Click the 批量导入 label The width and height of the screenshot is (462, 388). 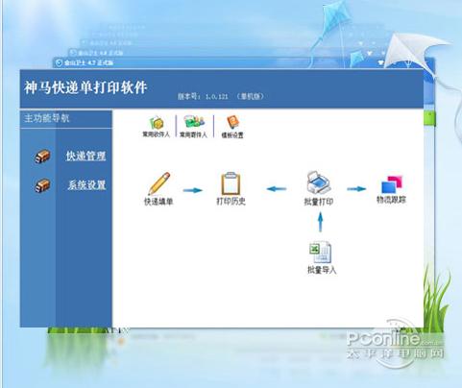[x=322, y=270]
